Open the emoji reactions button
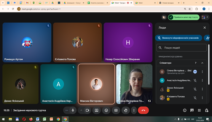Screen dimensions: 212x122 coord(106,110)
